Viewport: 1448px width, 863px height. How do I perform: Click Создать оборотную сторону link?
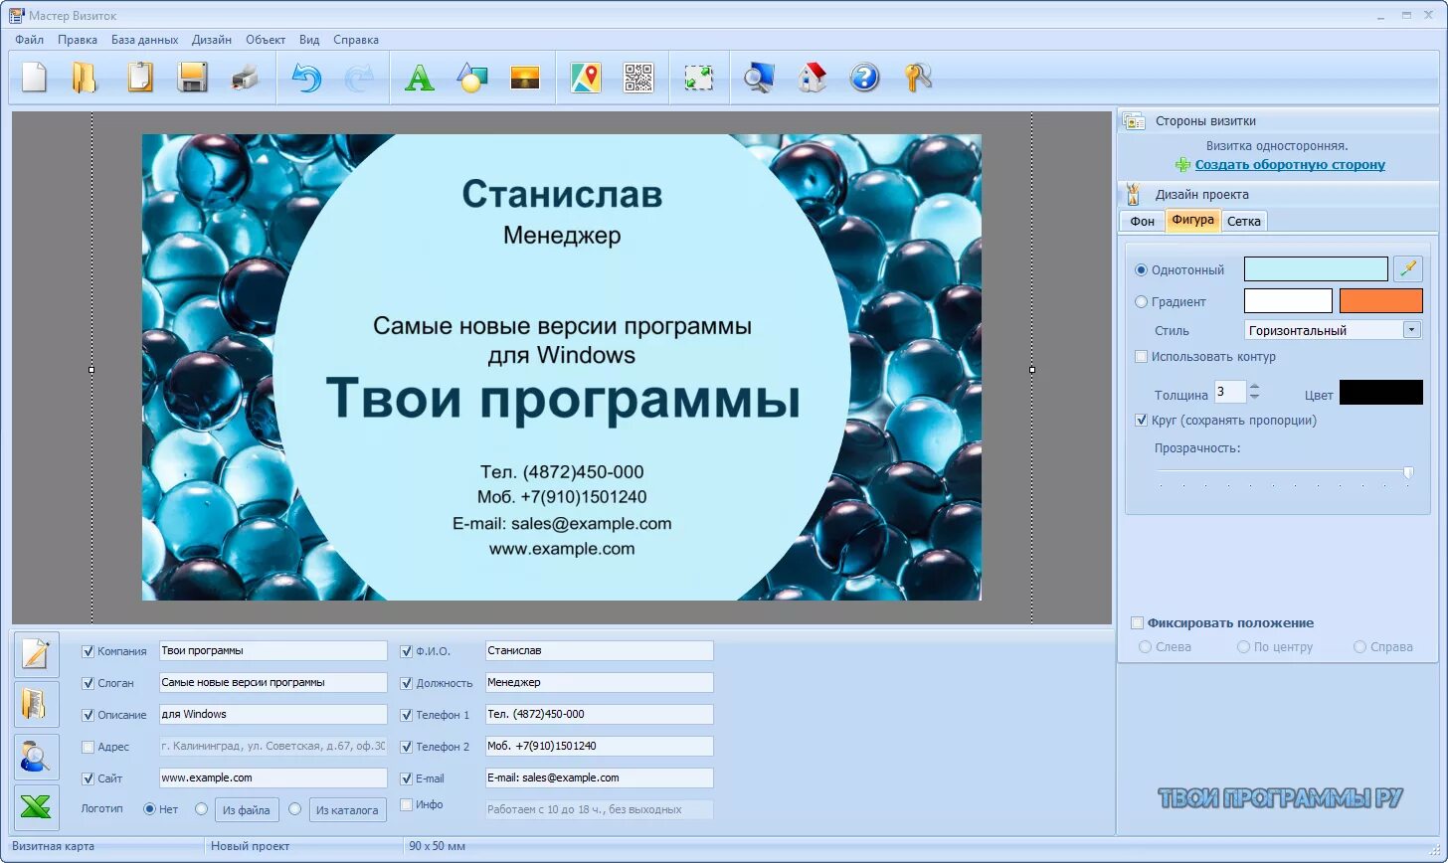point(1290,165)
